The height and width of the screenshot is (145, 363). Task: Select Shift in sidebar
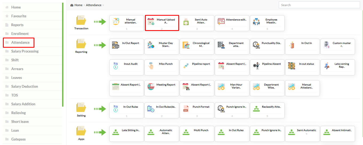32,60
